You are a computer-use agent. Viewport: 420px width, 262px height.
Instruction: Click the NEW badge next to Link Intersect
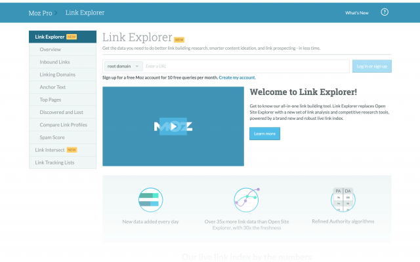[x=72, y=150]
